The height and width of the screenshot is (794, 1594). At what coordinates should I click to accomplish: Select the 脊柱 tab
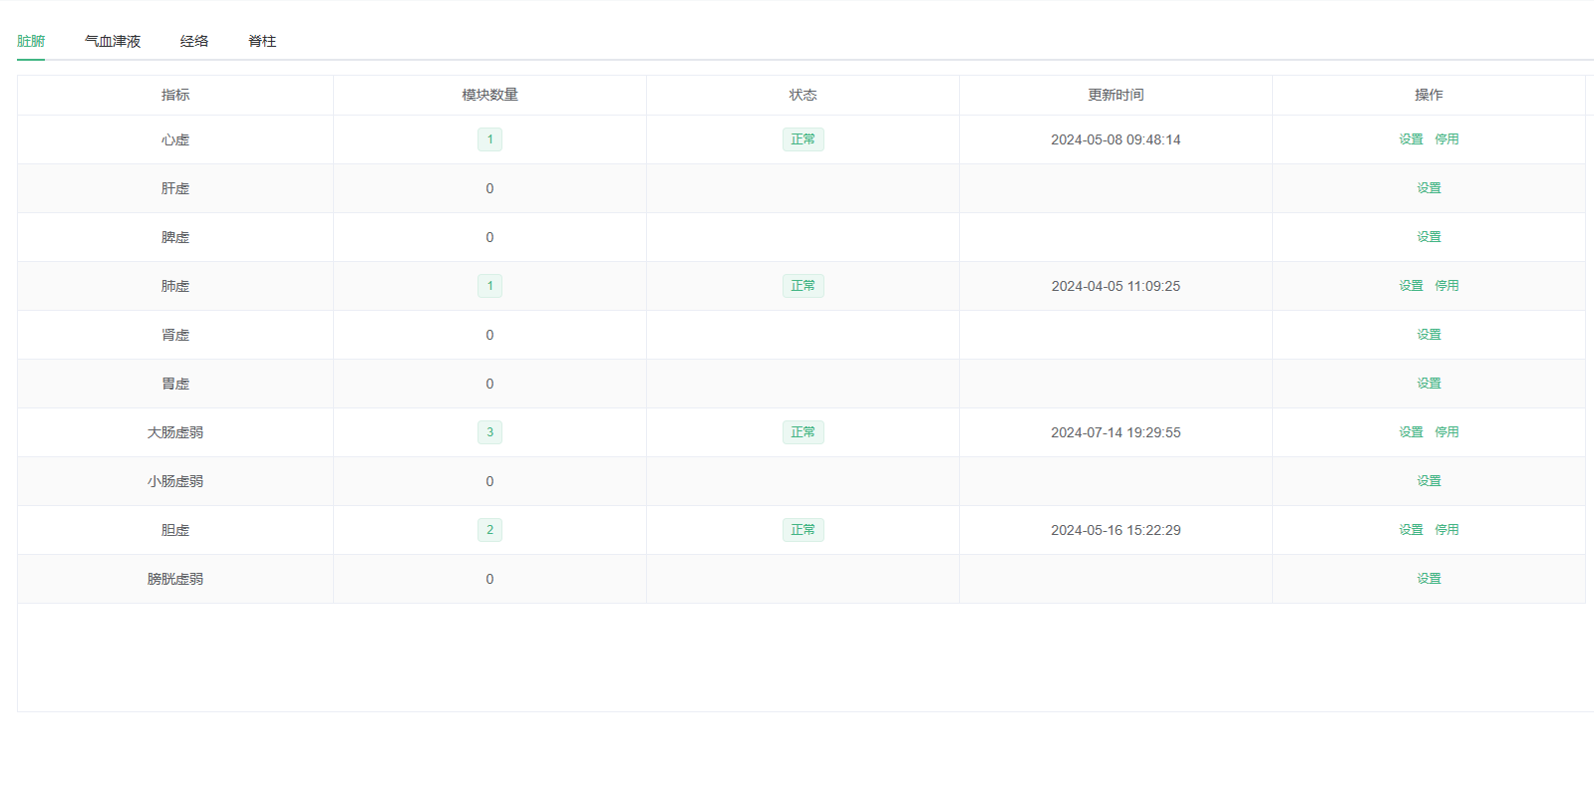[262, 41]
